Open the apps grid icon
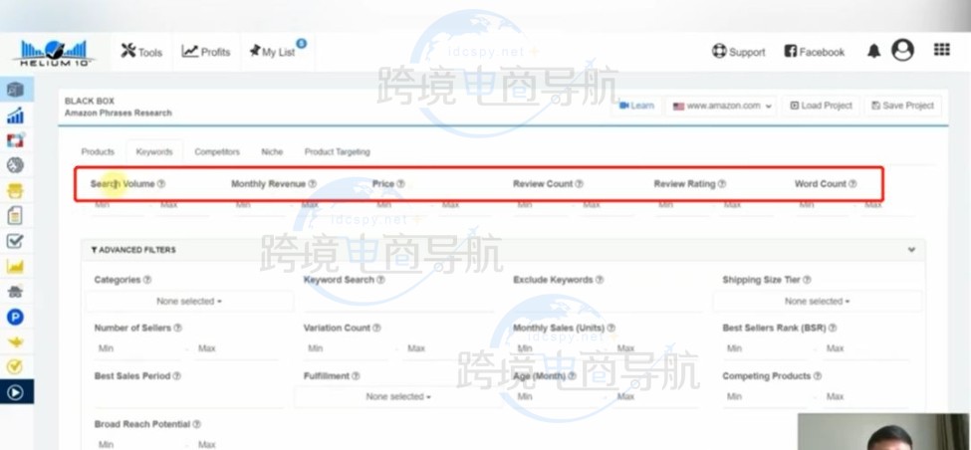Screen dimensions: 971x450 pyautogui.click(x=941, y=51)
